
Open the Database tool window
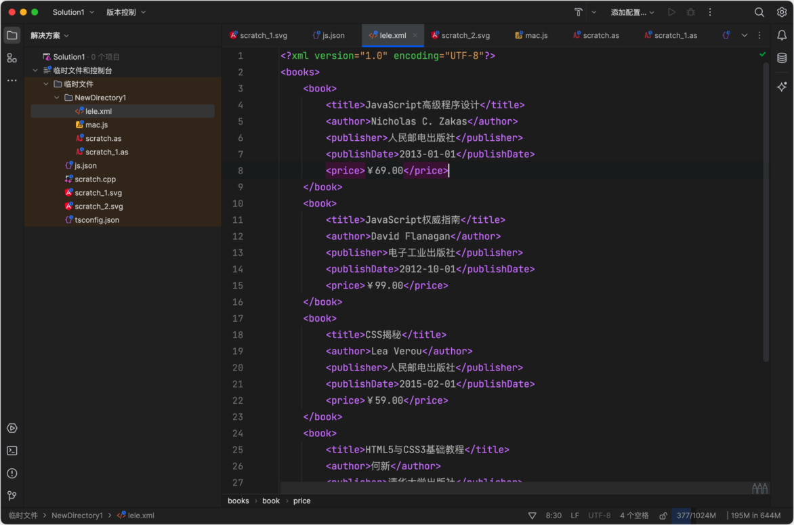tap(782, 58)
